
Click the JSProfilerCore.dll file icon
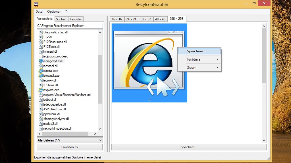point(41,109)
